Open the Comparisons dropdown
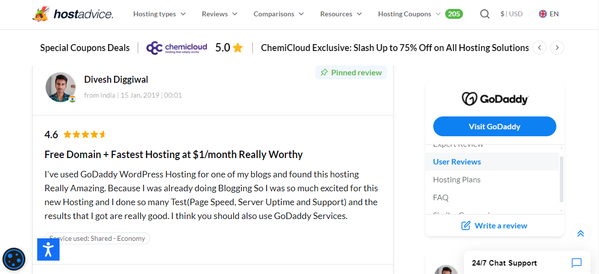The width and height of the screenshot is (599, 274). [278, 14]
